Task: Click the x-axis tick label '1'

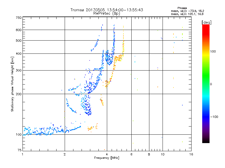Action: 22,154
